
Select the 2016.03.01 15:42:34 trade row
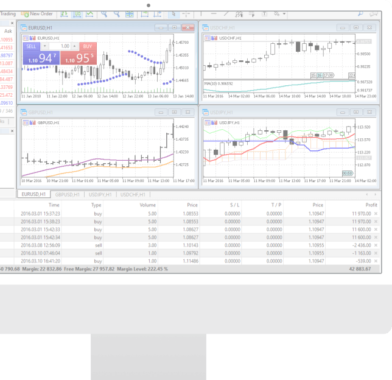(x=190, y=237)
